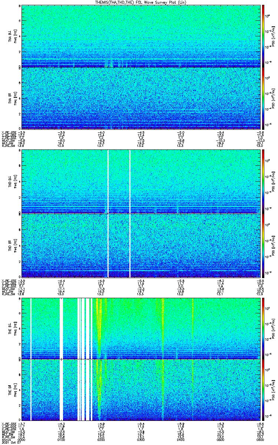Image resolution: width=278 pixels, height=445 pixels.
Task: Click the 0400 time tick label
Action: pos(180,439)
